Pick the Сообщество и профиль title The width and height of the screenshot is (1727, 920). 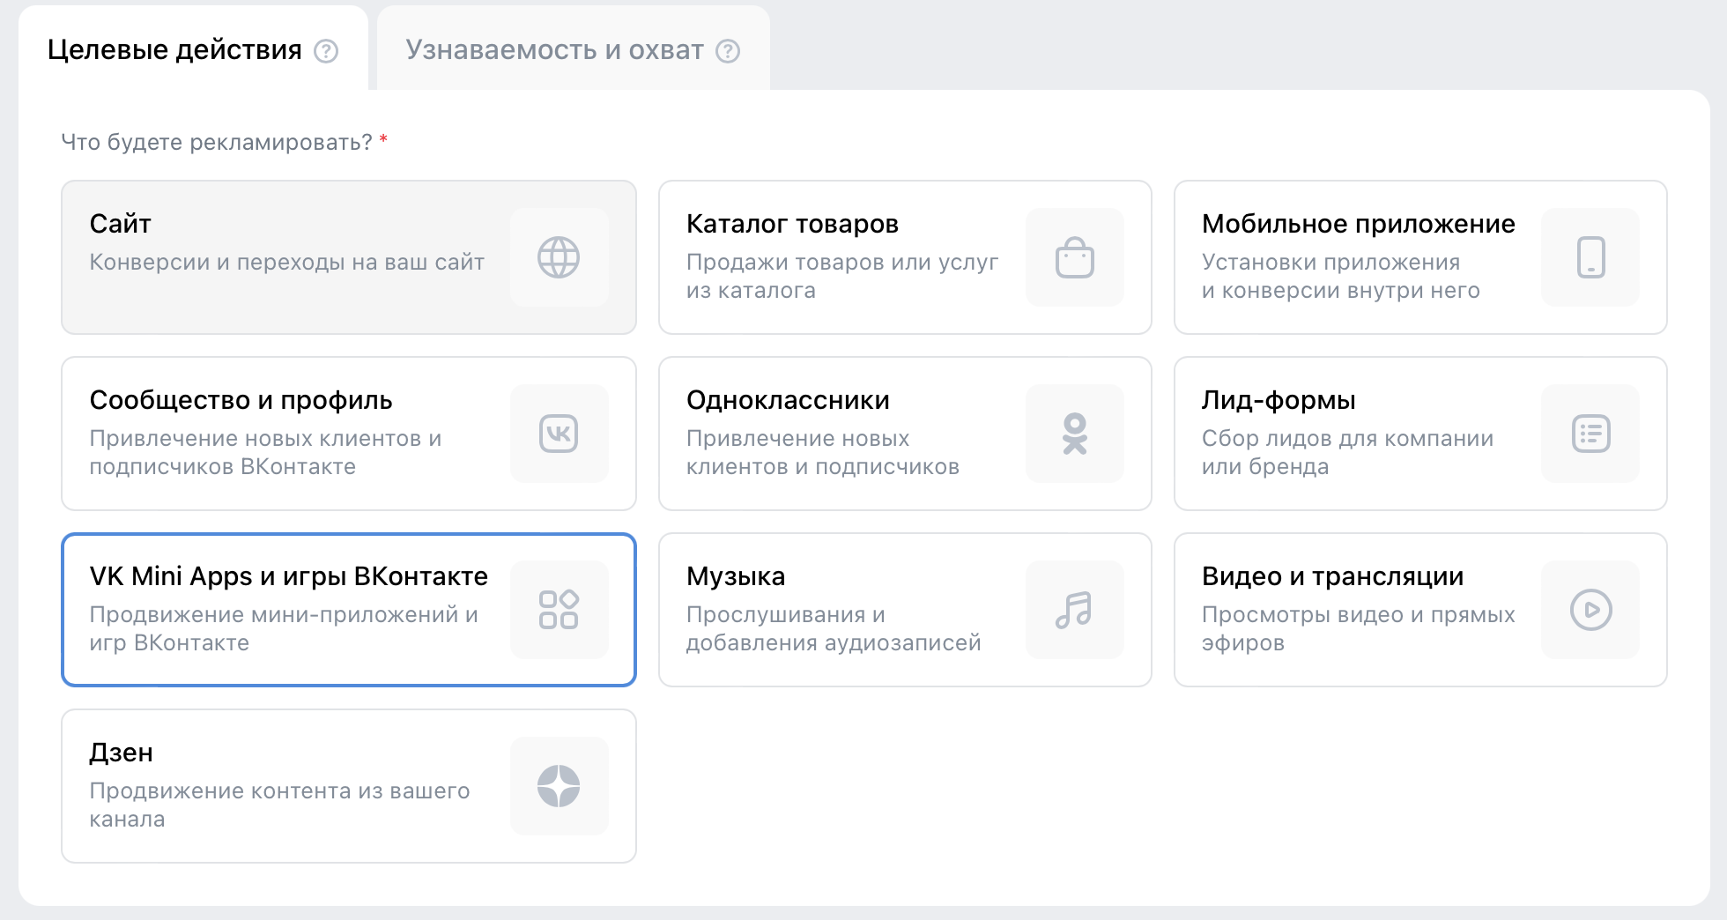pyautogui.click(x=241, y=400)
